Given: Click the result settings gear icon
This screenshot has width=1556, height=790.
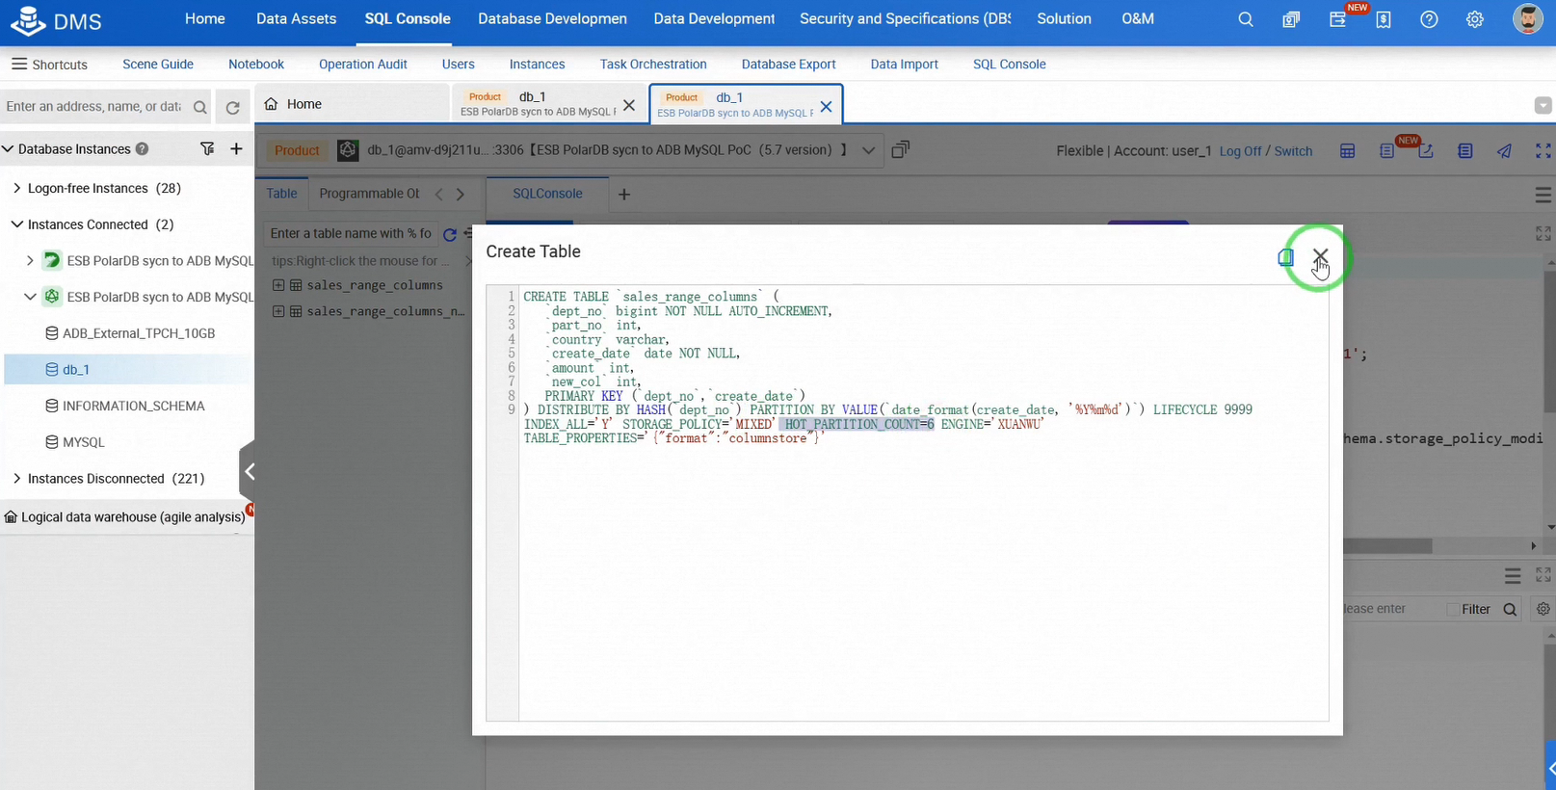Looking at the screenshot, I should click(x=1543, y=609).
